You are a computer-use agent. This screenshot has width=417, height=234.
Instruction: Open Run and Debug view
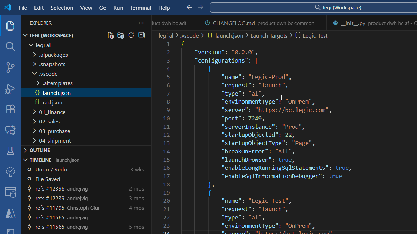pos(10,89)
